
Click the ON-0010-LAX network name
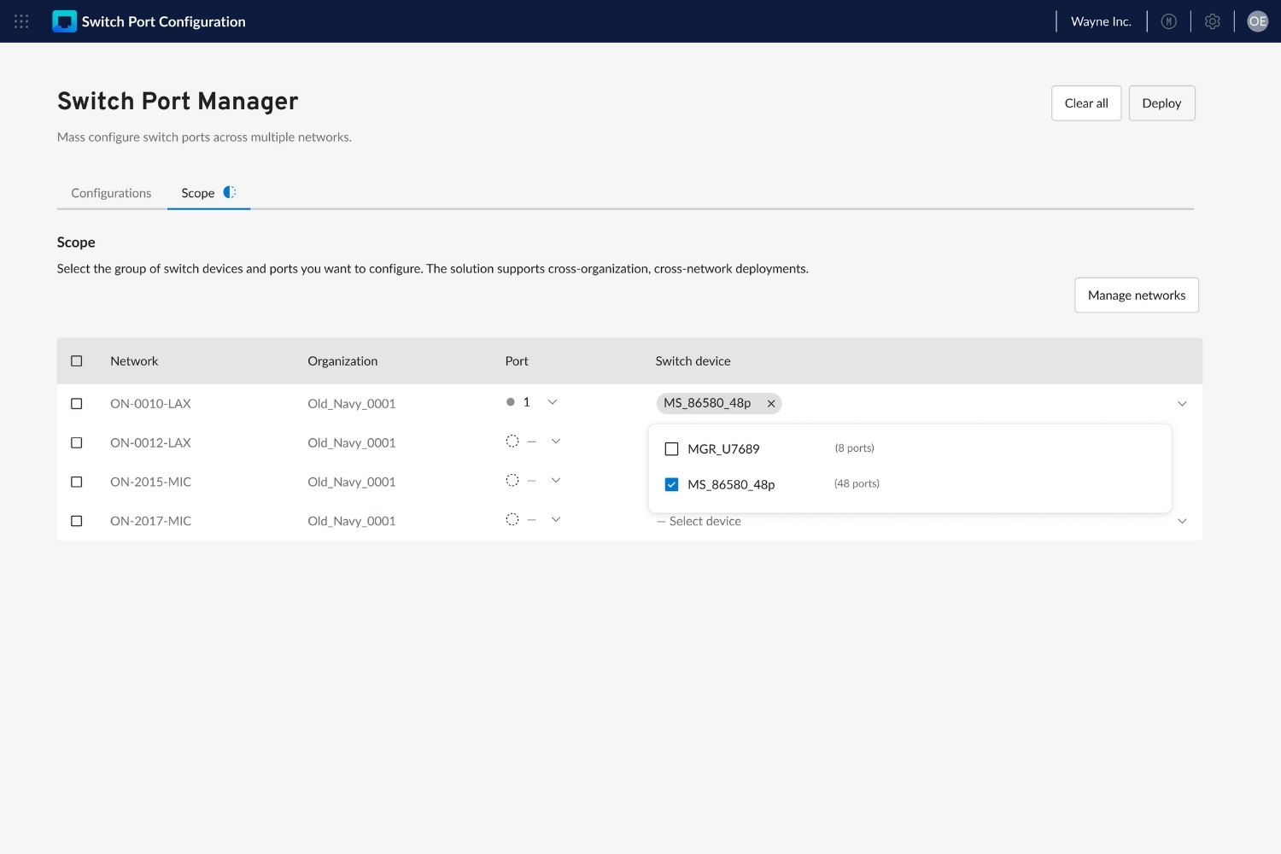click(x=150, y=404)
